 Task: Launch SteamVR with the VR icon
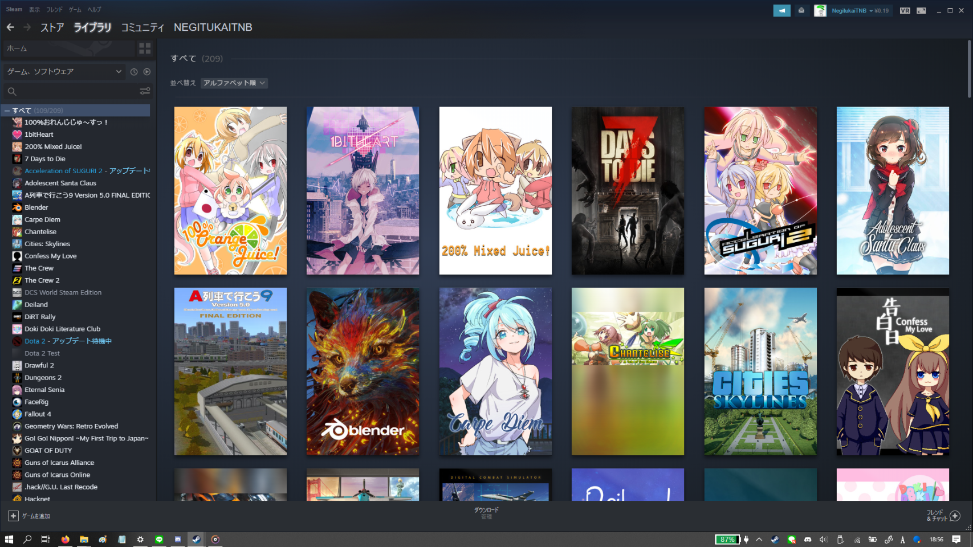pyautogui.click(x=905, y=10)
